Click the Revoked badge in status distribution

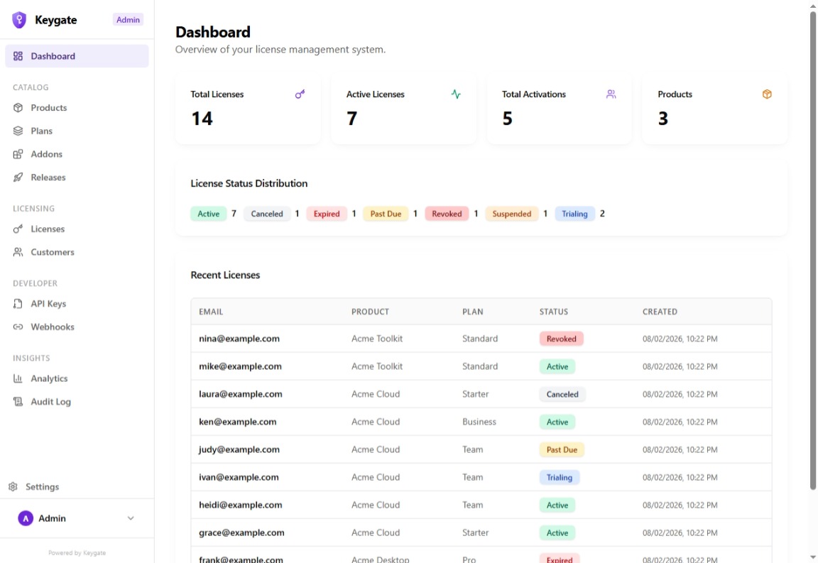(447, 214)
